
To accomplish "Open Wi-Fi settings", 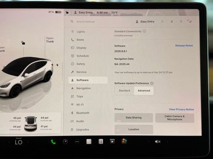I will (x=88, y=105).
